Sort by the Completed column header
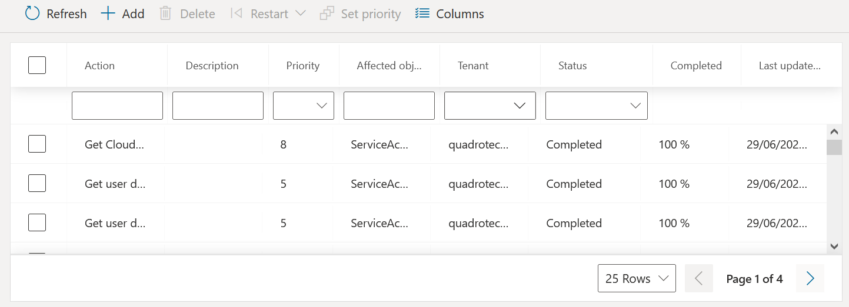Viewport: 849px width, 307px height. (696, 66)
